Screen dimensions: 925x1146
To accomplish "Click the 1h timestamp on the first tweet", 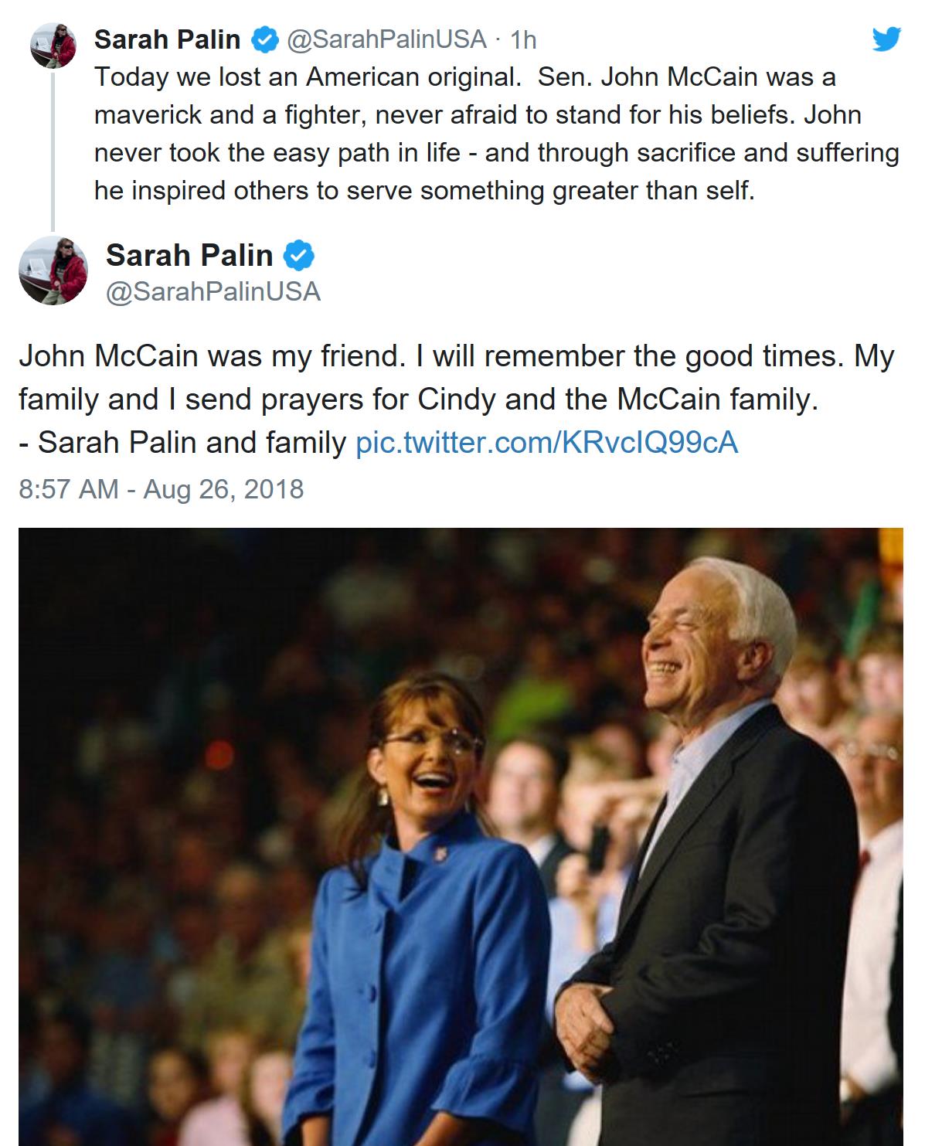I will [523, 39].
